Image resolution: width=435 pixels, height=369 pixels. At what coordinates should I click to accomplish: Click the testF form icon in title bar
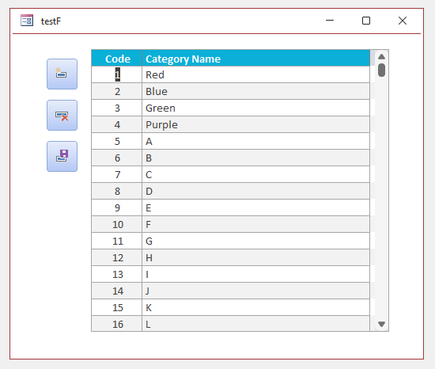[x=27, y=21]
